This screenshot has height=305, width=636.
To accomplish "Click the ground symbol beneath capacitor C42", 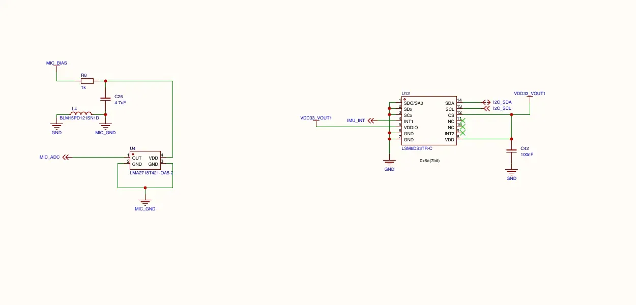I will click(511, 171).
